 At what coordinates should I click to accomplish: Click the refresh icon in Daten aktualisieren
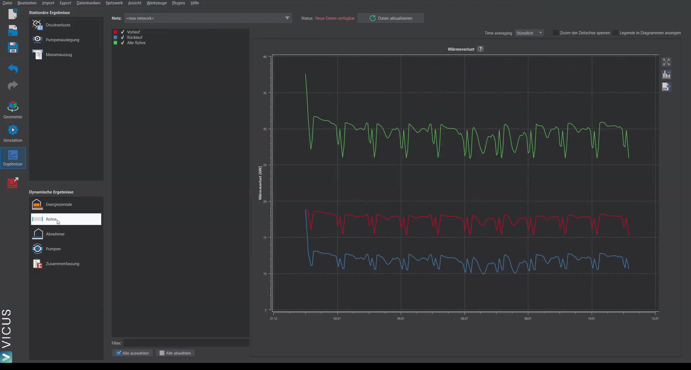372,18
